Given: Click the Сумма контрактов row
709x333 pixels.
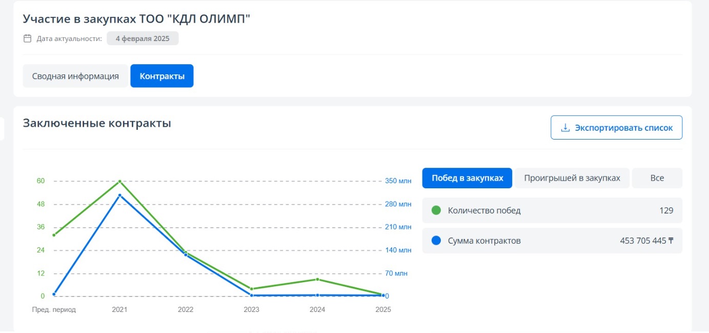Looking at the screenshot, I should pos(552,240).
